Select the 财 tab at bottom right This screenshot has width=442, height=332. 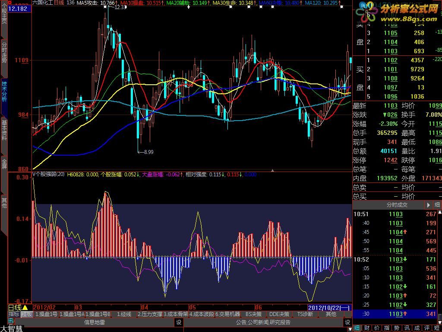pos(367,329)
